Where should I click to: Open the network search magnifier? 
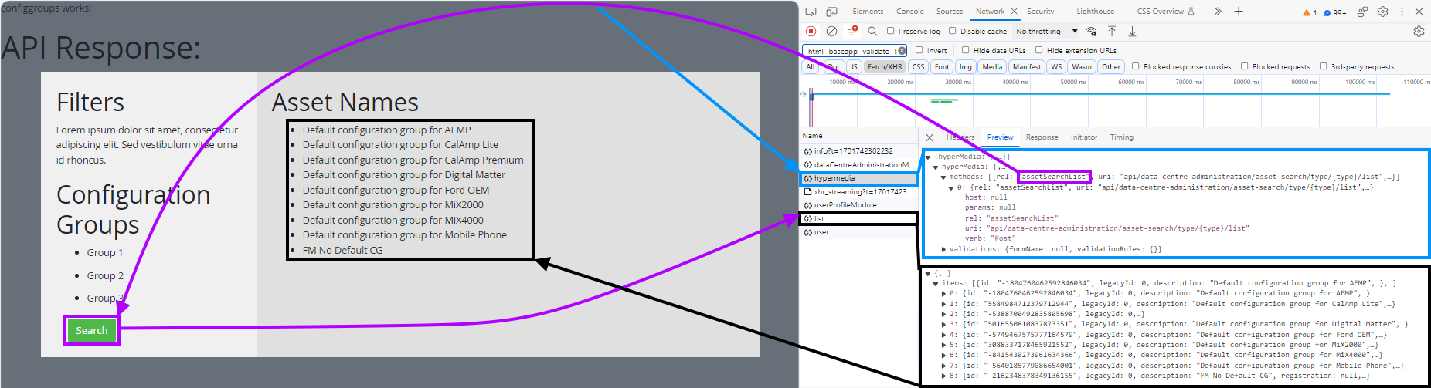pos(872,32)
